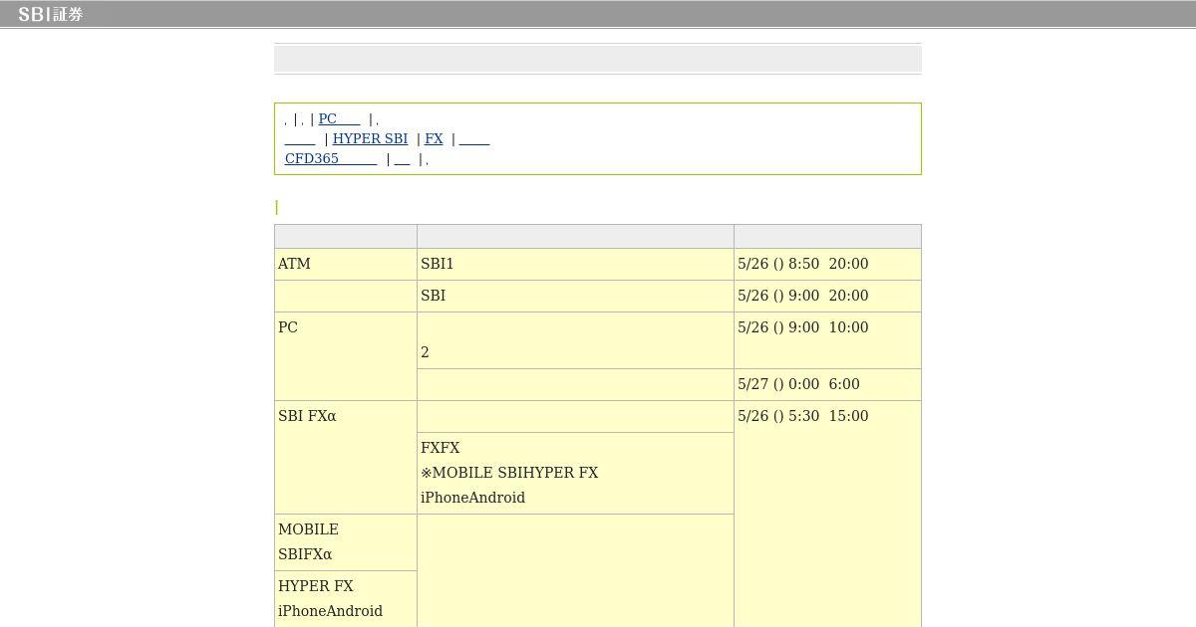Select the FXFX text in the table
Viewport: 1196px width, 627px height.
[441, 448]
